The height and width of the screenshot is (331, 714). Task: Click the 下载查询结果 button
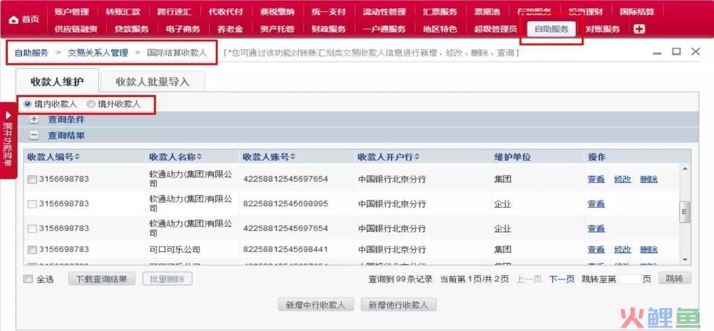point(102,279)
